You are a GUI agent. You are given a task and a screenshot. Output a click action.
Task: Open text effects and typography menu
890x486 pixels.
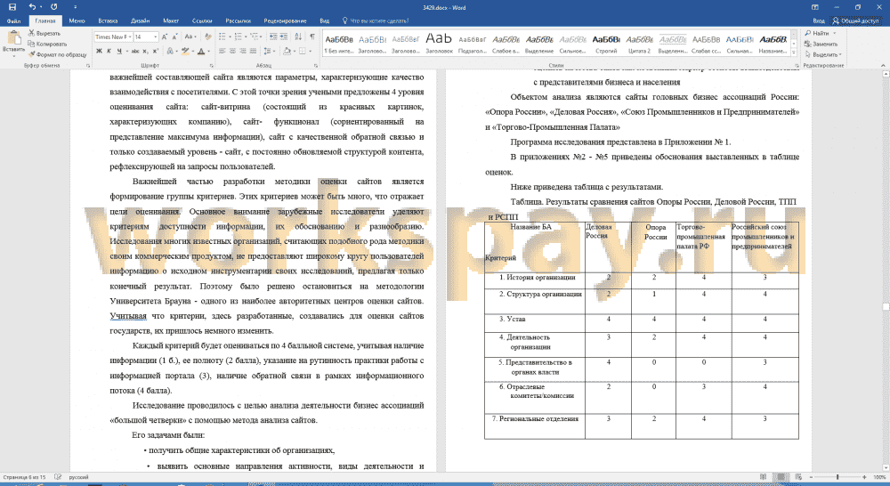click(171, 51)
